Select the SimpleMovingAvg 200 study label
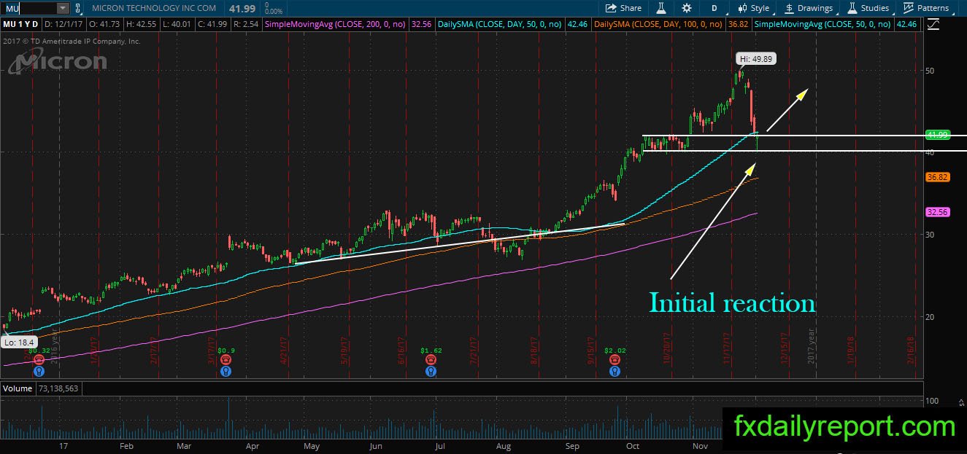967x454 pixels. pos(335,25)
